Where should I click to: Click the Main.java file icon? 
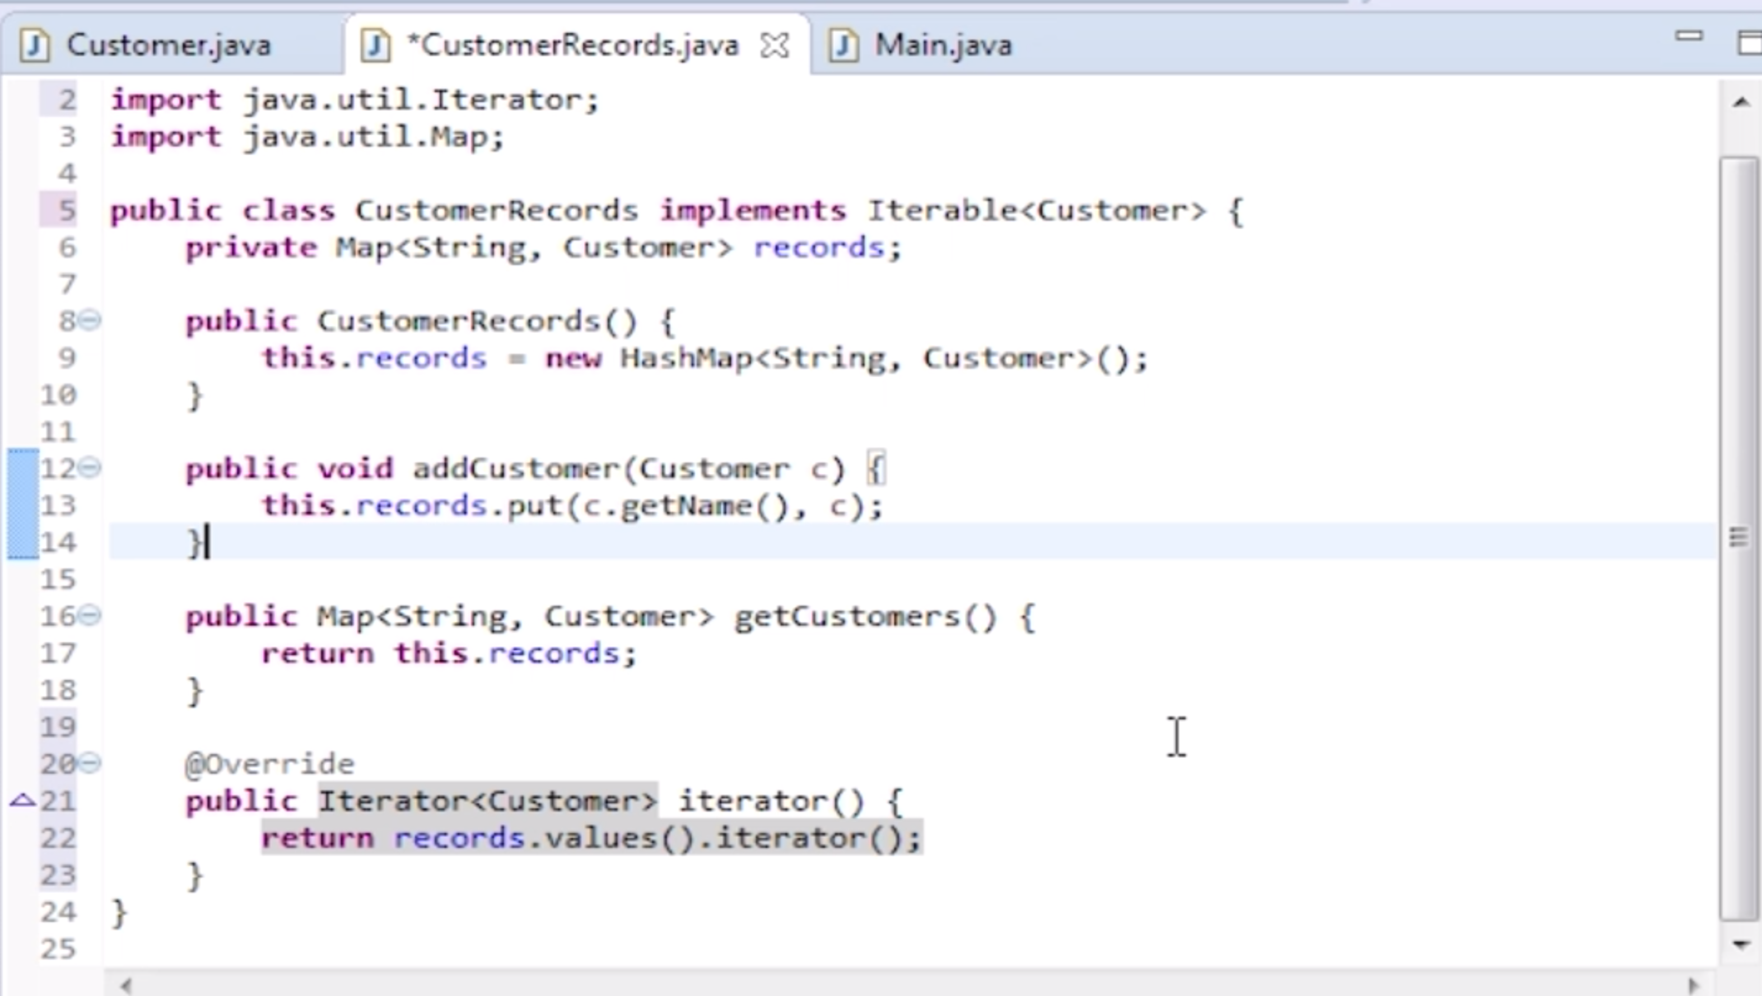[843, 44]
